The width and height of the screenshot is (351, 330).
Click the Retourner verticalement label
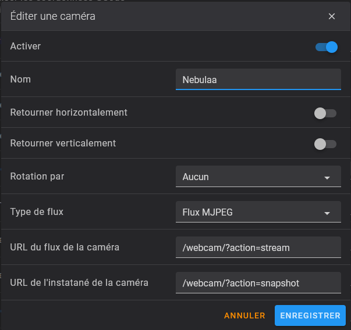point(63,143)
